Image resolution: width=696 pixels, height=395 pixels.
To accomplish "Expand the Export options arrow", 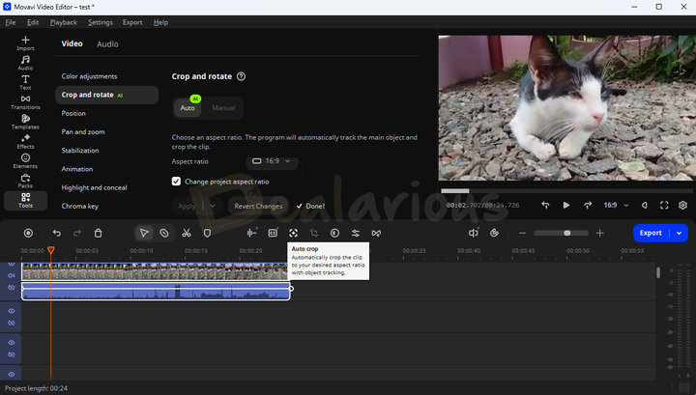I will [x=680, y=233].
